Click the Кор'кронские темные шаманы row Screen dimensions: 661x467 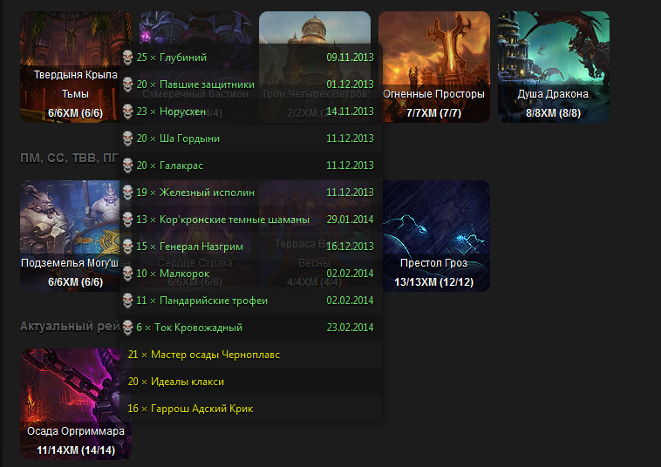251,220
